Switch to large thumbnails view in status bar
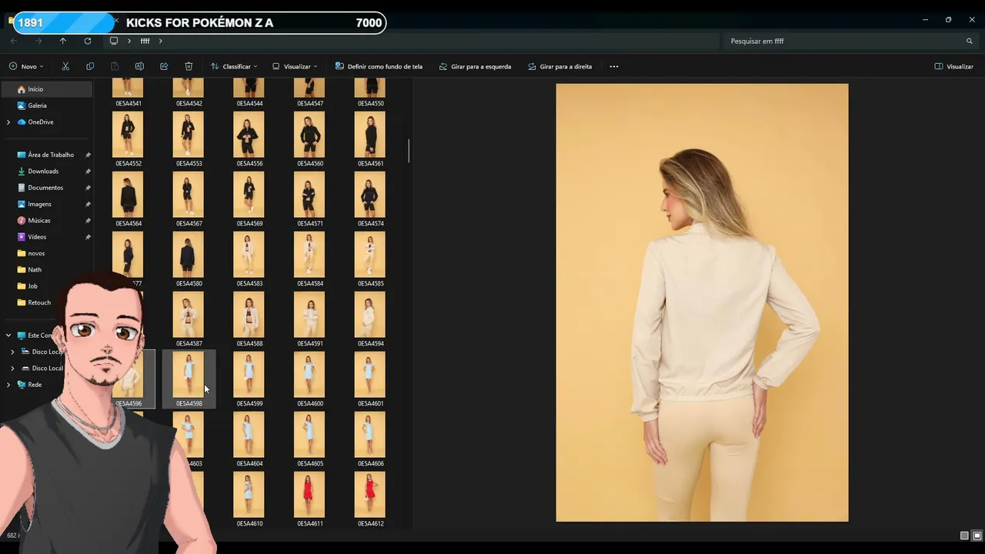This screenshot has width=985, height=554. 977,536
